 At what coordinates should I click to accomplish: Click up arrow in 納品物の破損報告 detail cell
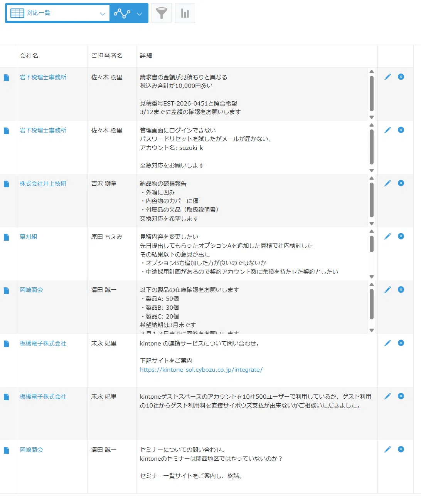[372, 178]
